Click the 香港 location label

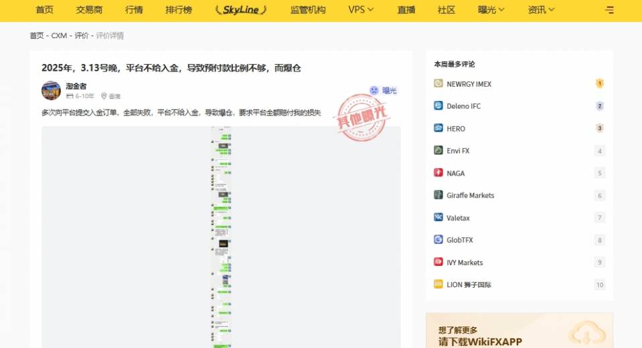[x=114, y=96]
